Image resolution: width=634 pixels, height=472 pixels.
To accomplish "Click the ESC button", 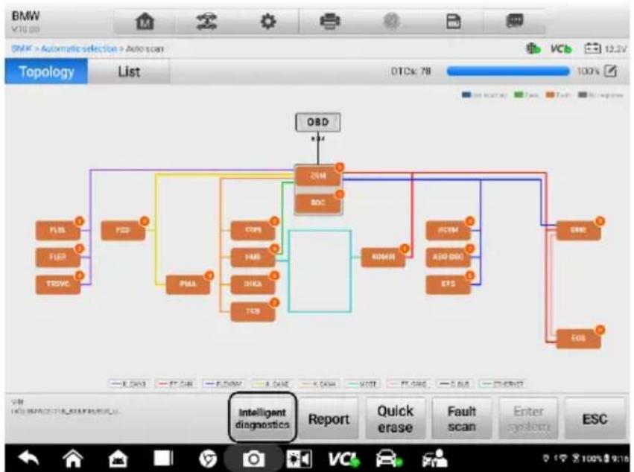I will point(595,418).
